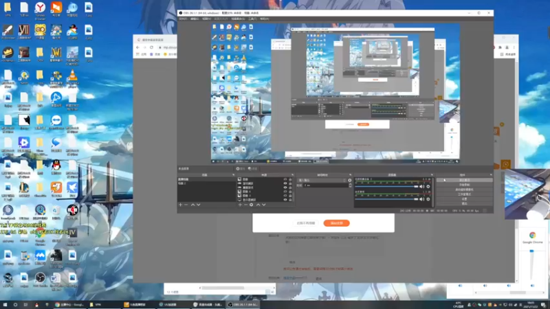Open source properties gear in Sources toolbar

[x=251, y=205]
